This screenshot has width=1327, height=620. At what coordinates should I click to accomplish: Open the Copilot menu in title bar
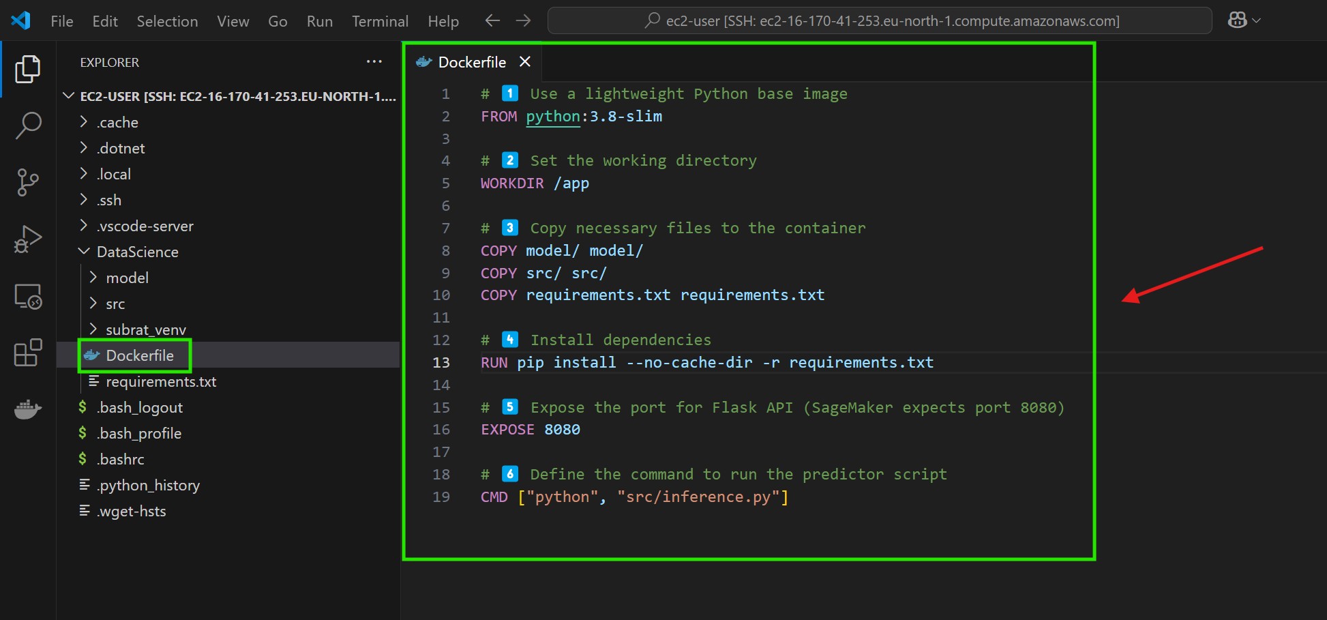coord(1244,20)
